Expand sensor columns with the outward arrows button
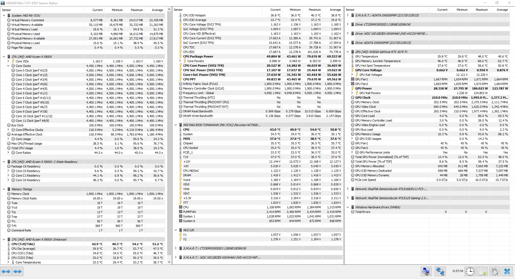The height and width of the screenshot is (279, 515). coord(6,271)
